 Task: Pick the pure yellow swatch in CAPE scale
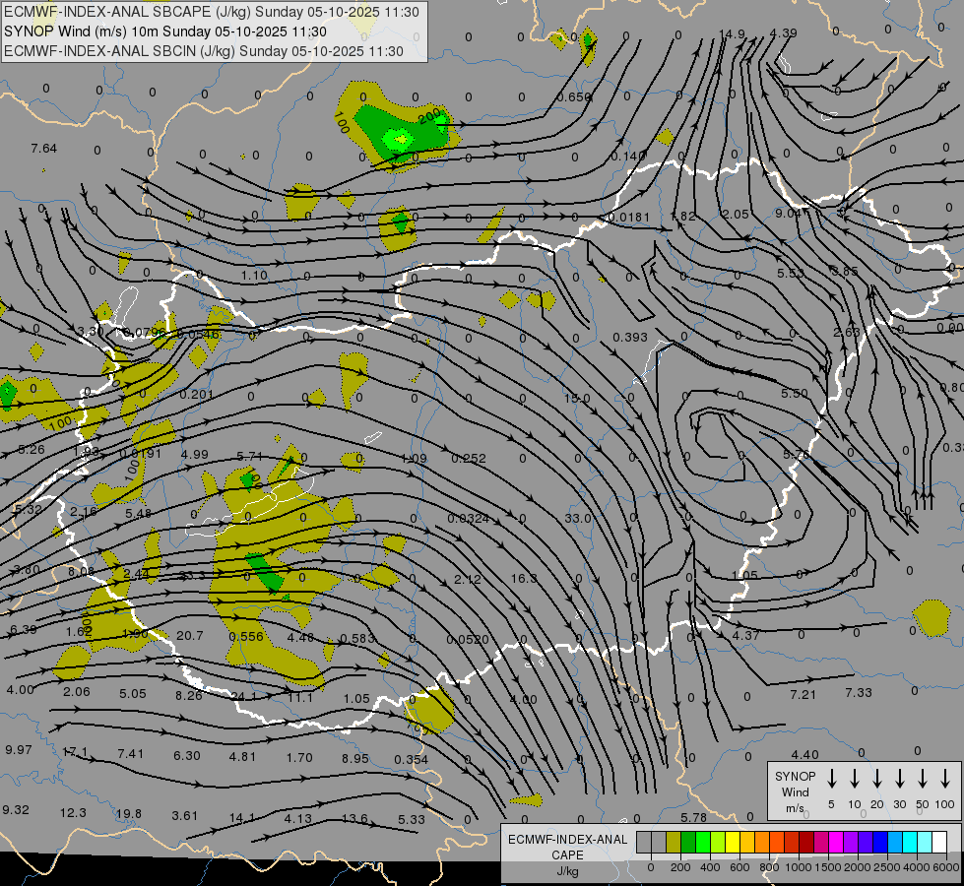coord(733,842)
